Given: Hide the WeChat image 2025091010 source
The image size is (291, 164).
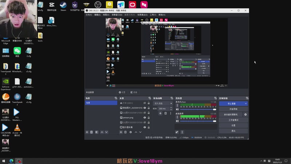Looking at the screenshot, I should [145, 108].
